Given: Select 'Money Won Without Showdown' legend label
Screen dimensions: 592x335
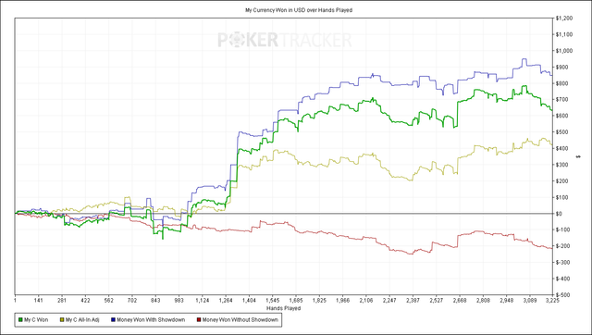Looking at the screenshot, I should tap(240, 320).
